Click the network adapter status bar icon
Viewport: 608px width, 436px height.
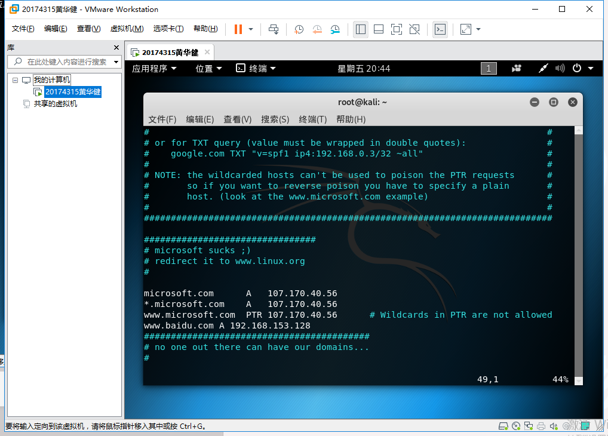[x=529, y=426]
